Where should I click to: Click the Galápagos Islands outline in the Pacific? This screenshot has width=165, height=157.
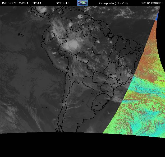(x=20, y=34)
